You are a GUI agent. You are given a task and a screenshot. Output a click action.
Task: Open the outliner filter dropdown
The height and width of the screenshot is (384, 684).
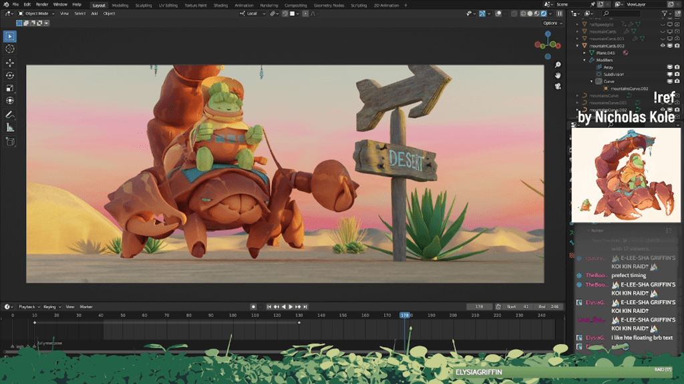pos(666,13)
